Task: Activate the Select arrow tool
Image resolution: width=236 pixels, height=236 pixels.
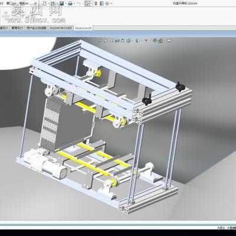Action: click(x=87, y=4)
